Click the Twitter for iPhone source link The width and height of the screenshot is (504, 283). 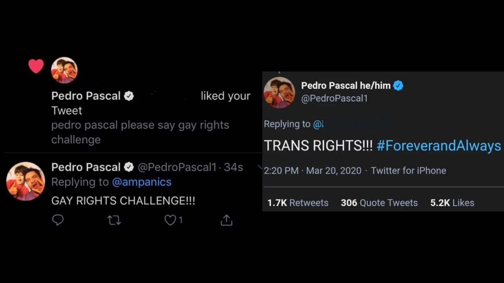tap(408, 171)
